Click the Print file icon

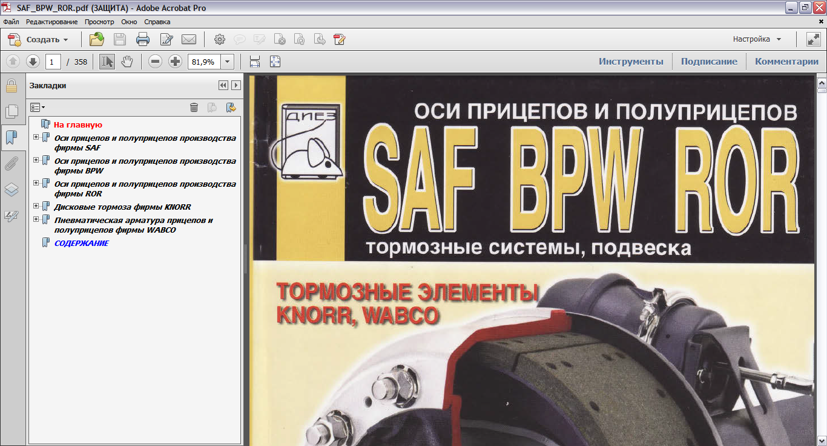143,40
